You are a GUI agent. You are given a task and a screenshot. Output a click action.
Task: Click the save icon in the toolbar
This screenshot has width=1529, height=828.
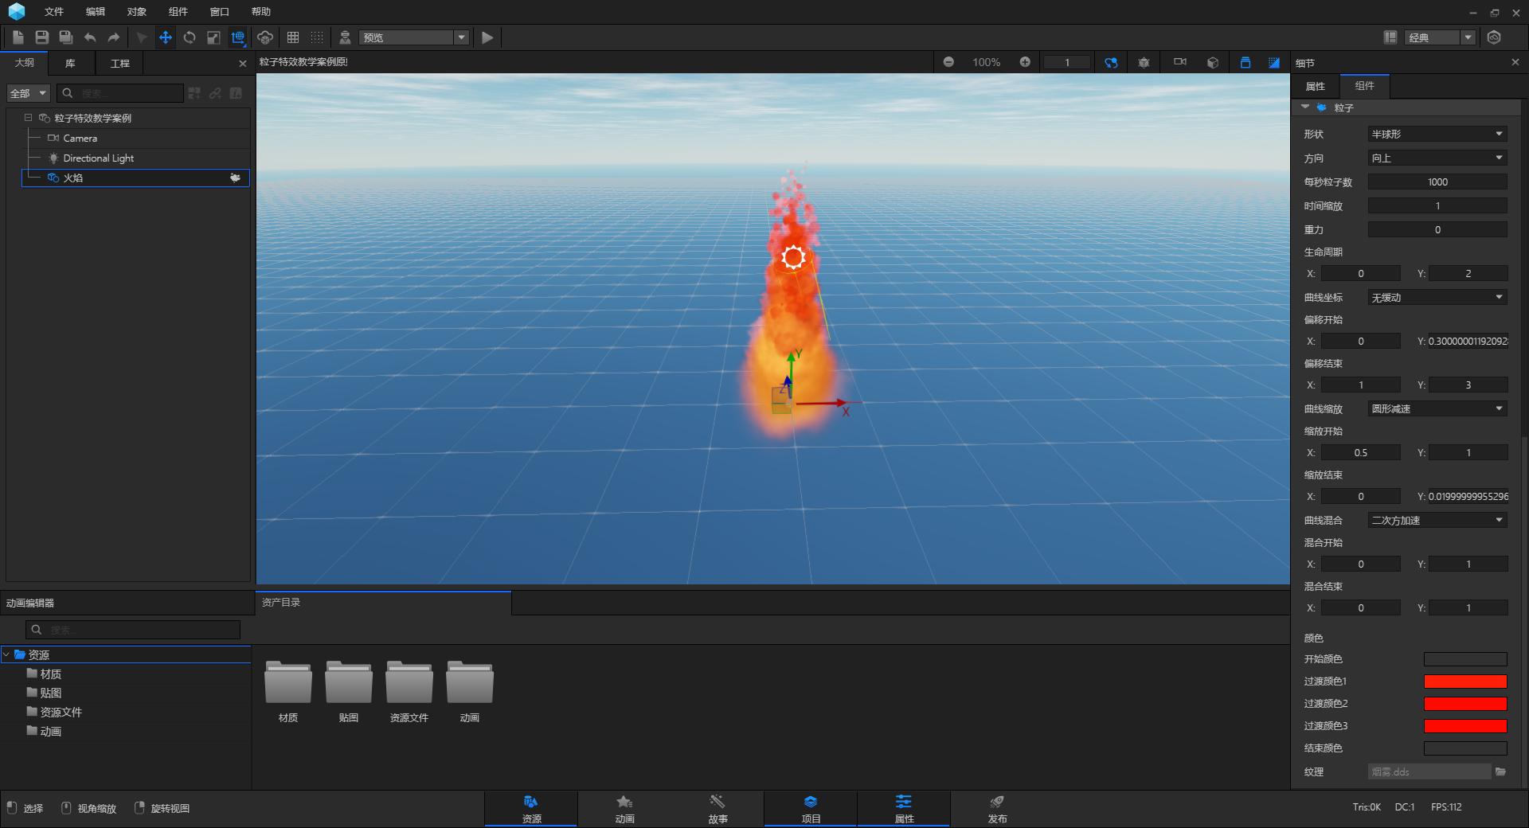42,37
